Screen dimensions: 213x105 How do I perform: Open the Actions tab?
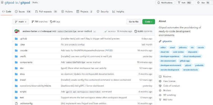pos(67,11)
